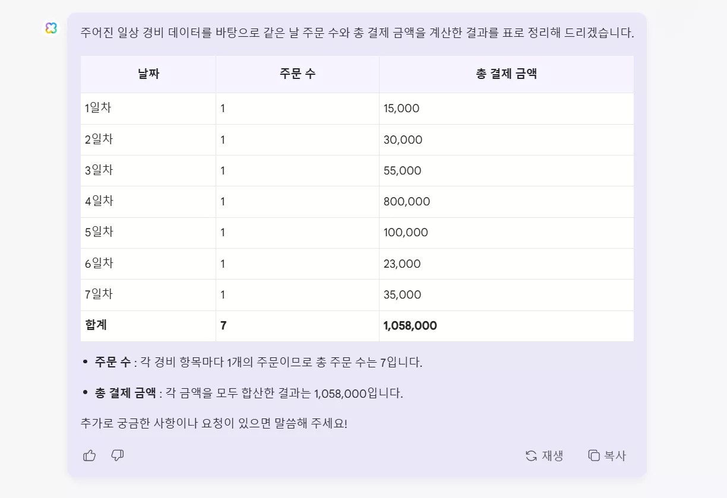Select the 주문 수 column header
This screenshot has width=727, height=498.
click(296, 74)
